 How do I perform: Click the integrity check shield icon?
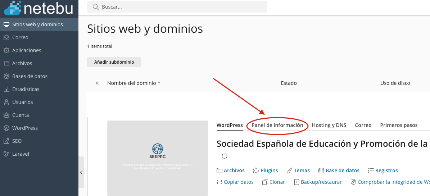[x=353, y=182]
